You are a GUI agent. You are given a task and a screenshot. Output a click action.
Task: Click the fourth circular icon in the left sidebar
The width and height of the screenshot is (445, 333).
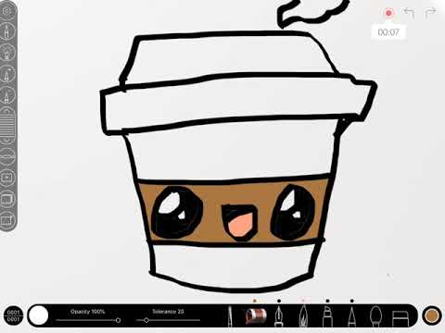[x=6, y=74]
